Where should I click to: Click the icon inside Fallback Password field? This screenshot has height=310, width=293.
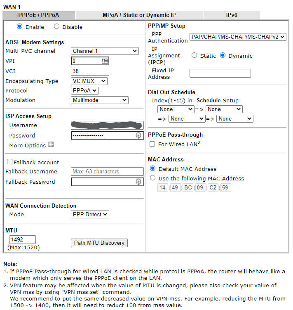138,182
